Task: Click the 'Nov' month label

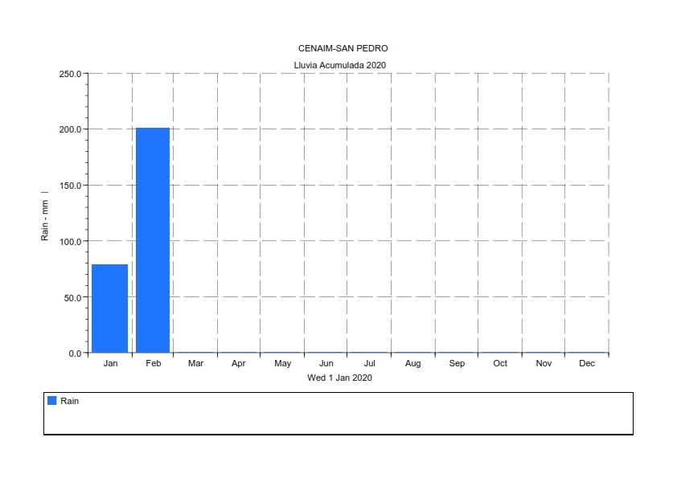Action: [544, 363]
